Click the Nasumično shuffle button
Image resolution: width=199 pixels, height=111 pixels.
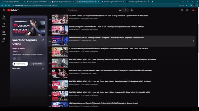(37, 64)
